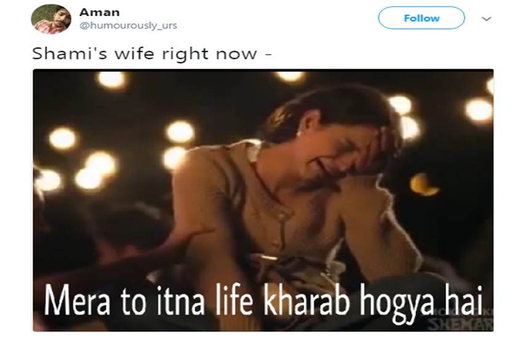The width and height of the screenshot is (523, 338).
Task: Select the 'Shami's wife right now' tweet text
Action: click(152, 54)
